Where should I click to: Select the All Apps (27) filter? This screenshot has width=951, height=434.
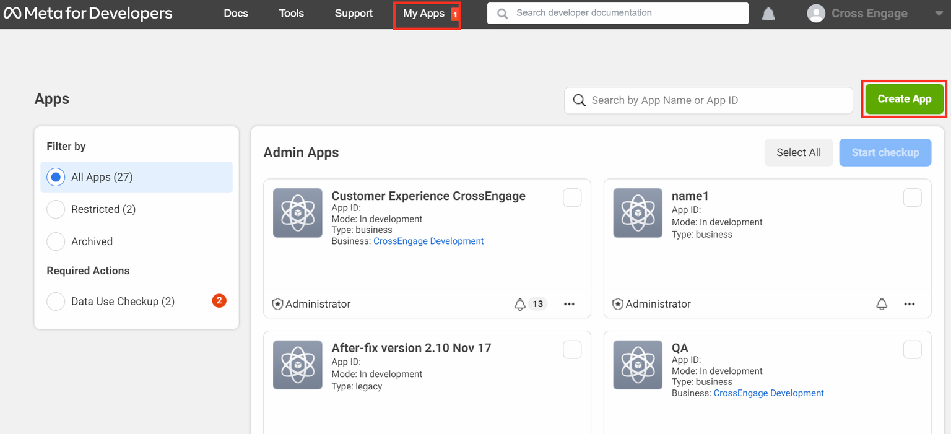137,177
